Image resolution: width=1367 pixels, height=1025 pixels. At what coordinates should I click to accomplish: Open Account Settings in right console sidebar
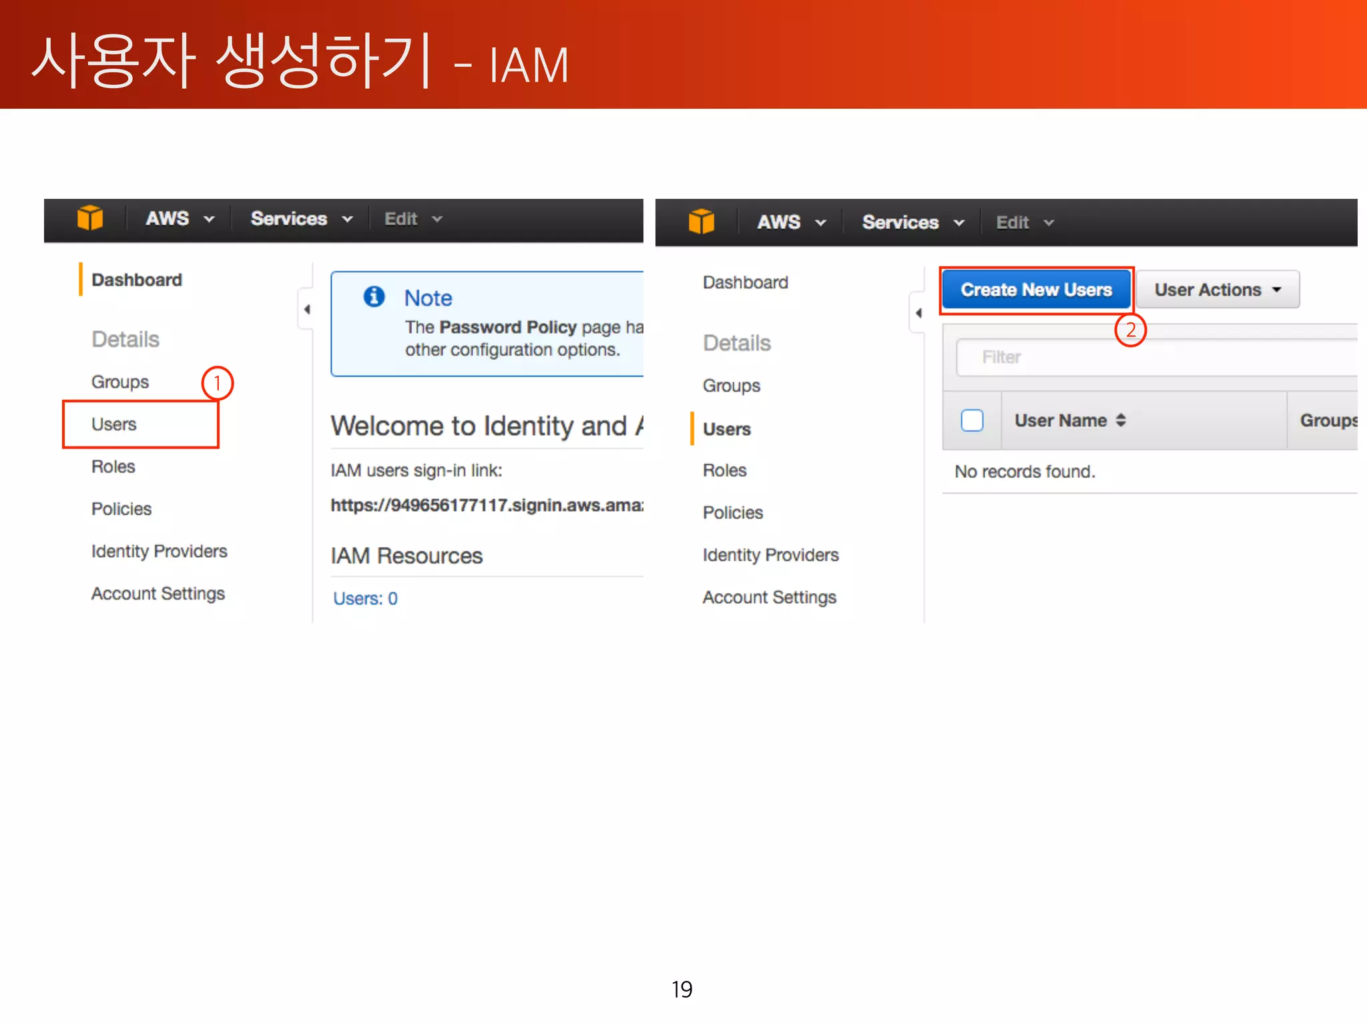770,597
